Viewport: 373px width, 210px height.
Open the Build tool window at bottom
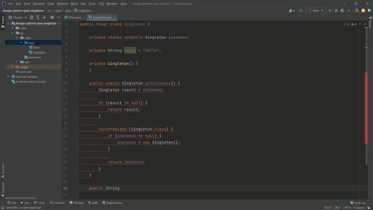[93, 203]
